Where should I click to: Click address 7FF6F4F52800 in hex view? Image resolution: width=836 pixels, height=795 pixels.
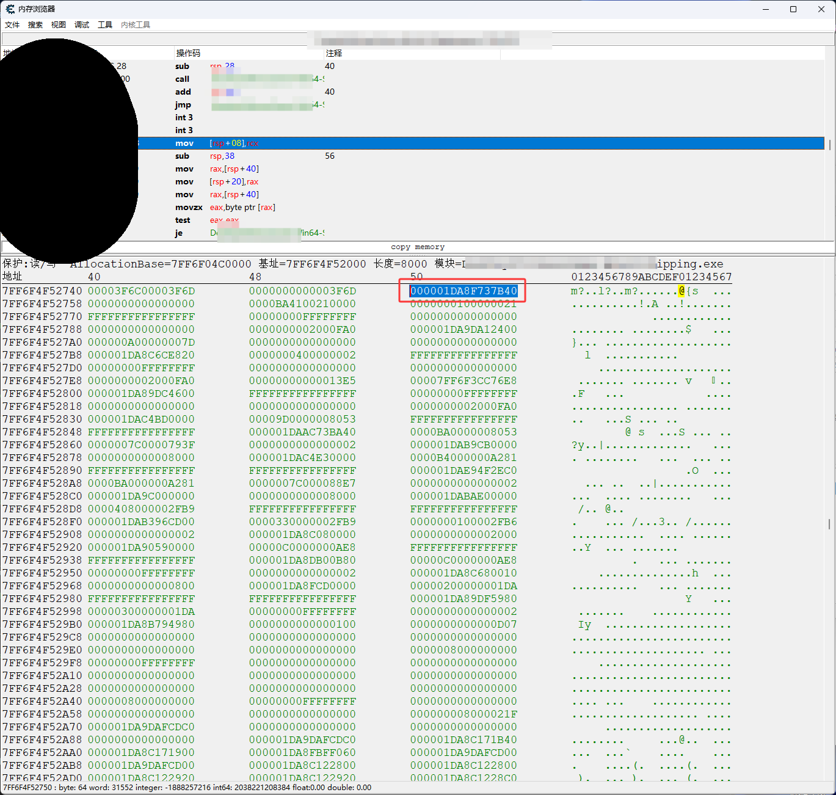coord(42,394)
